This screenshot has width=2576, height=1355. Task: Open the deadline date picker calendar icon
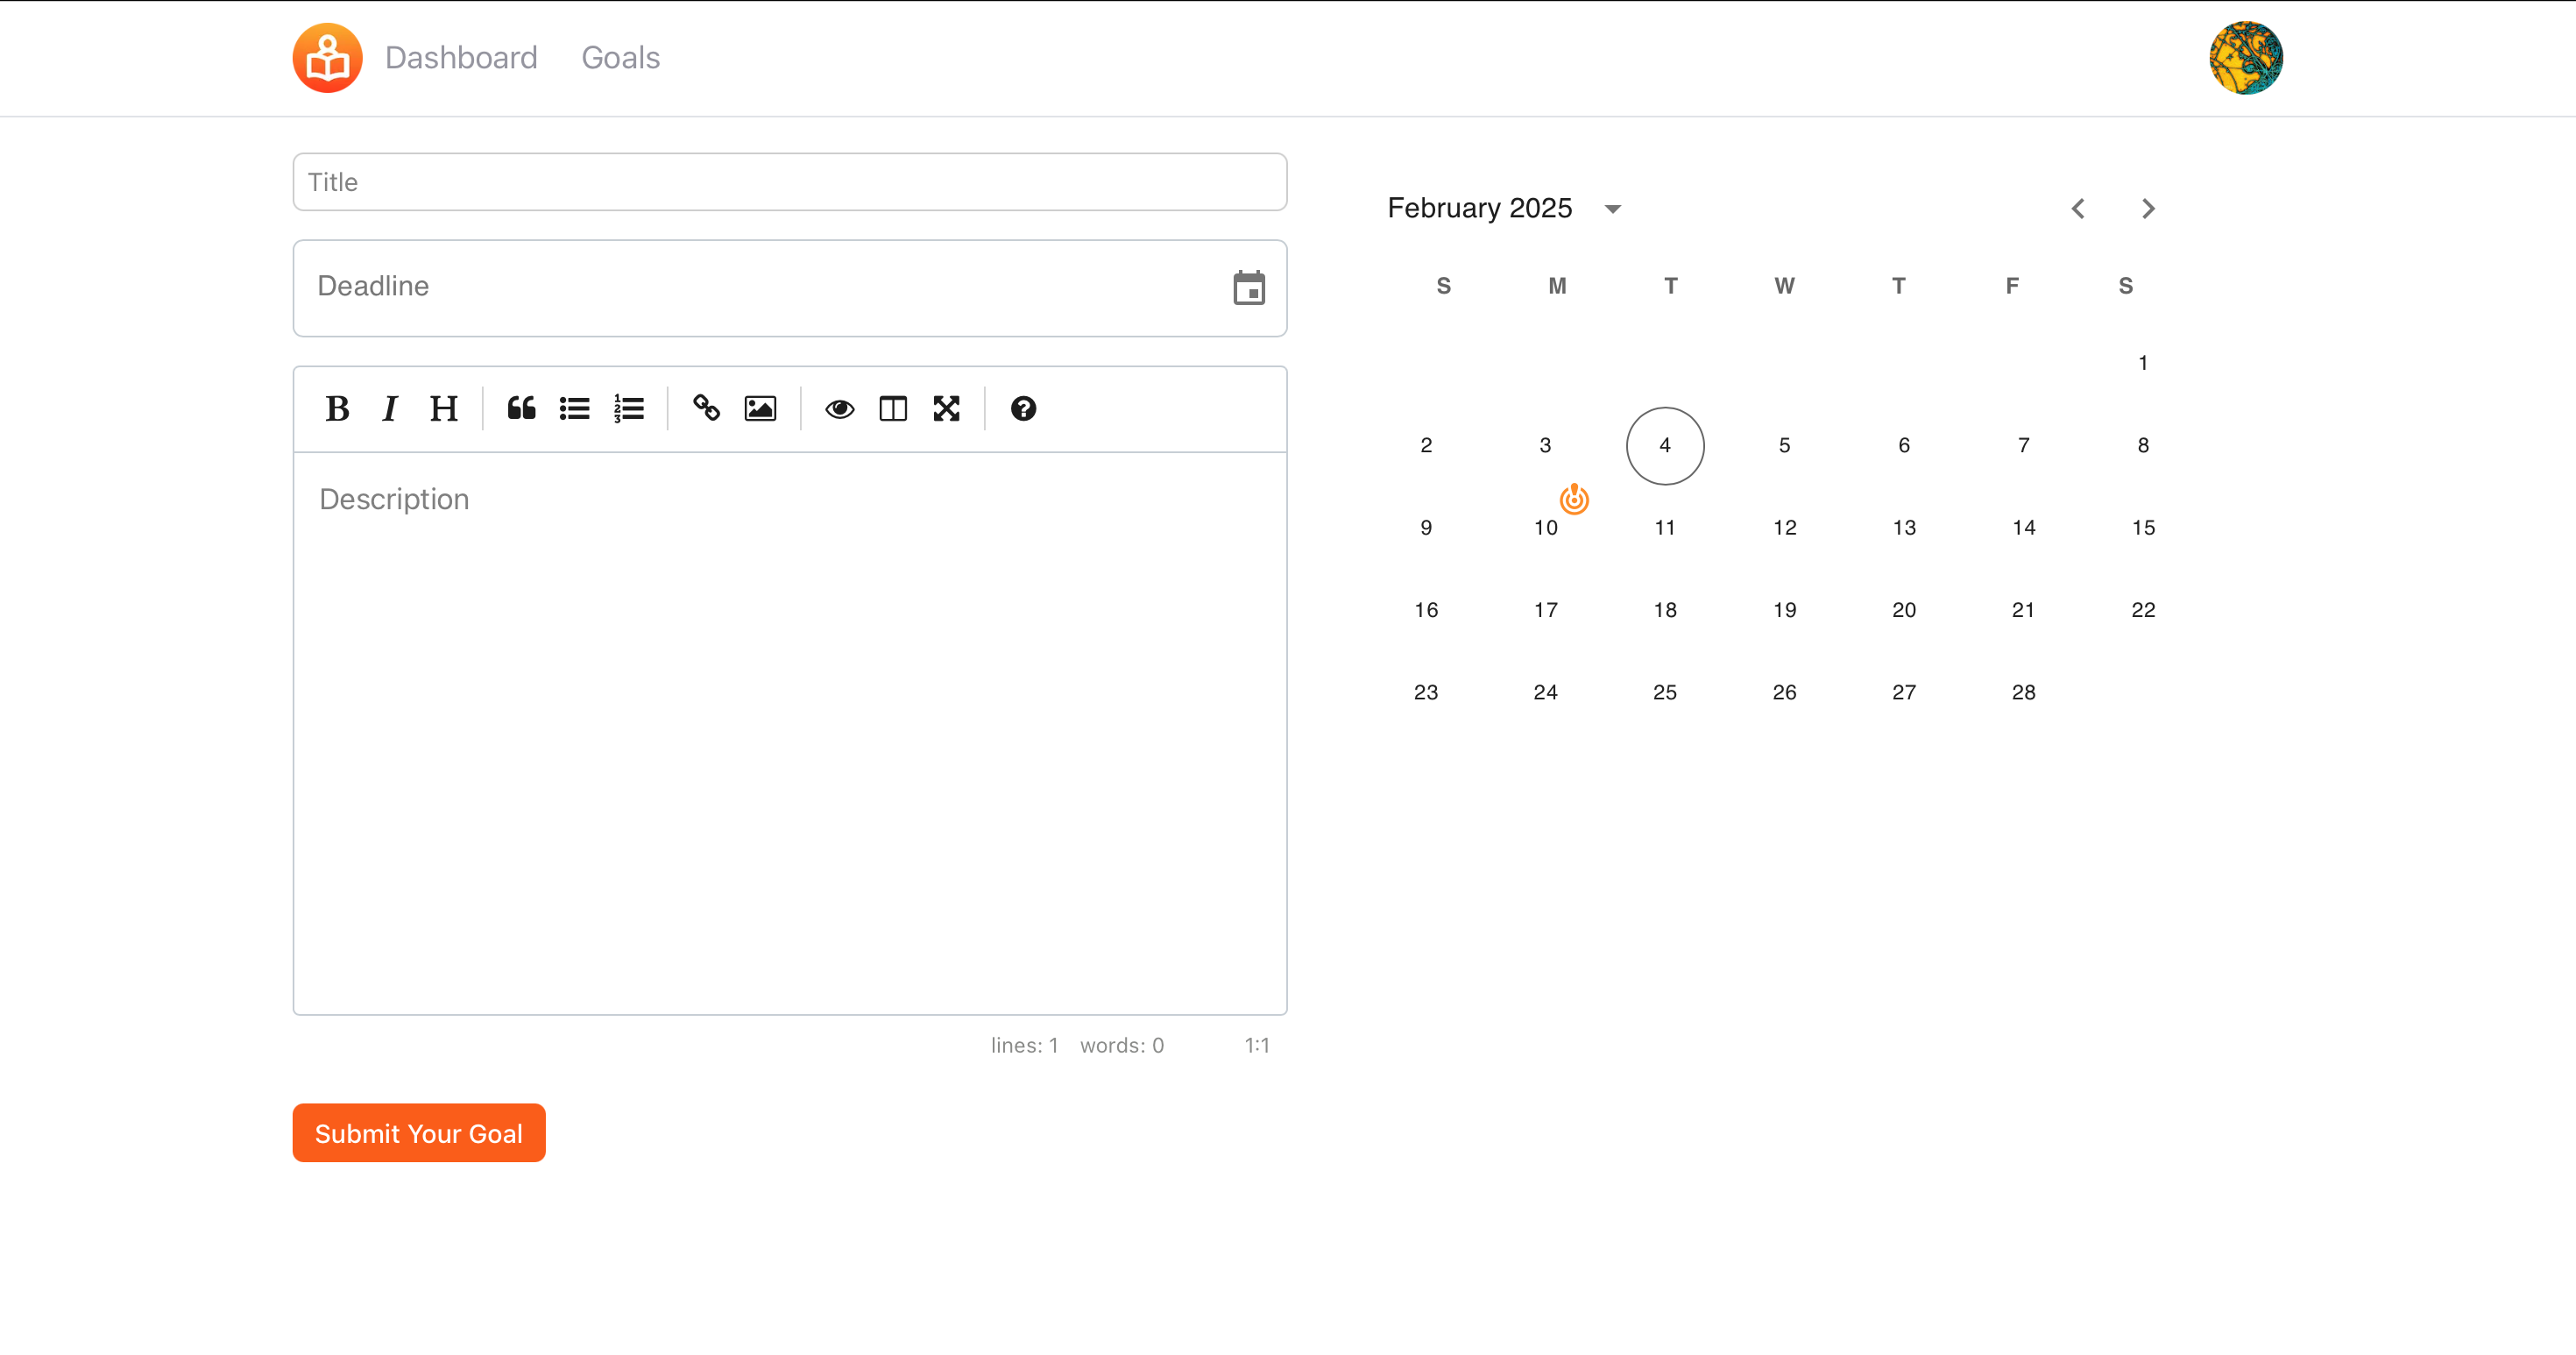click(x=1249, y=288)
